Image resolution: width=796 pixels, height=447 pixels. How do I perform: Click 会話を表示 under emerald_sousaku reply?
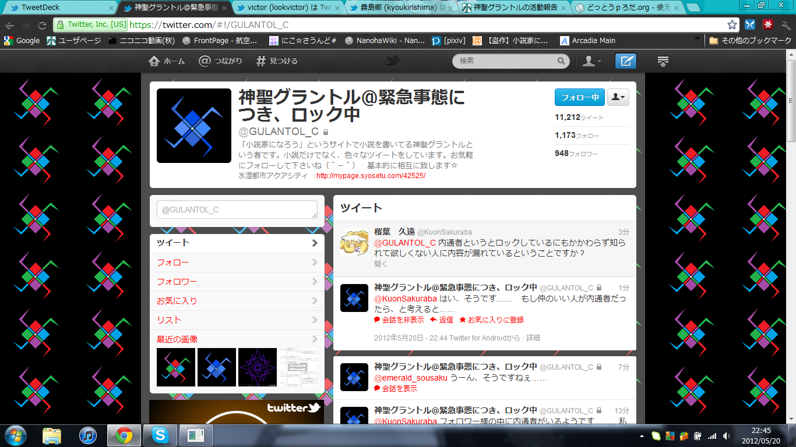[396, 388]
